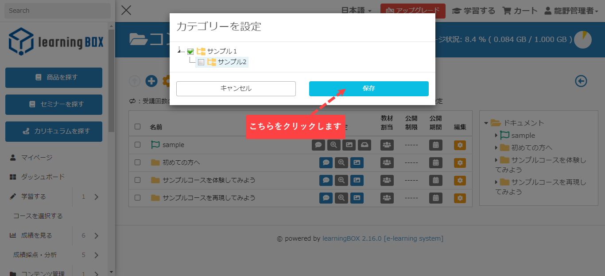Expand the 学習する sidebar submenu arrow

pos(97,197)
